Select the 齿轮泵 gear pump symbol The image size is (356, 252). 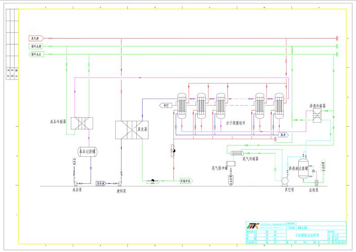[317, 182]
